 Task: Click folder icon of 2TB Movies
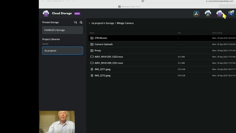(92, 38)
